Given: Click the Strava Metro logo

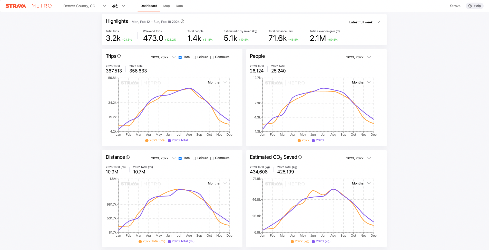Looking at the screenshot, I should (x=28, y=6).
